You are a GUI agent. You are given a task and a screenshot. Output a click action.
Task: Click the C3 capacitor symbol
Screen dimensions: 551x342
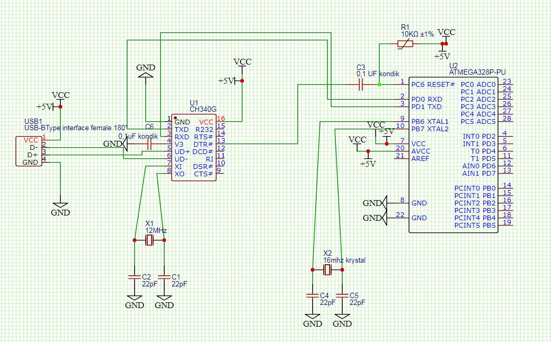[x=361, y=84]
